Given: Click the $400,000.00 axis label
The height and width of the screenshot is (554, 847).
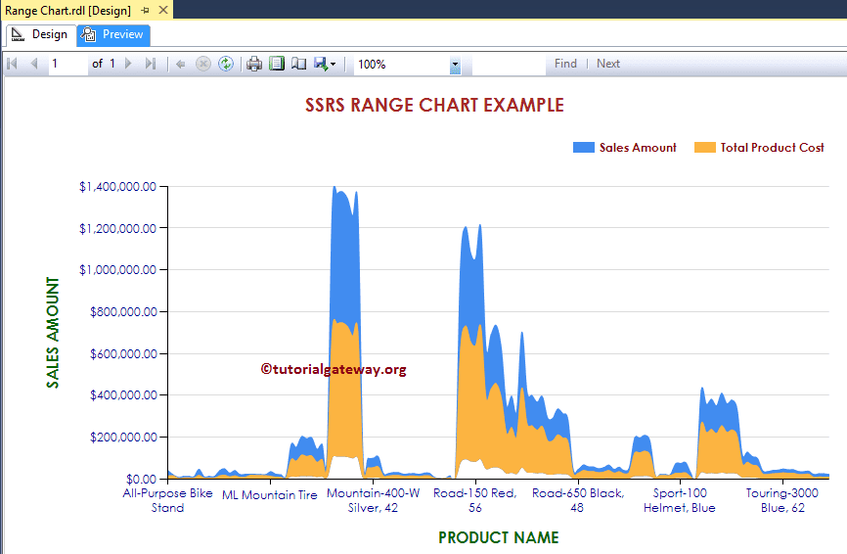Looking at the screenshot, I should click(x=123, y=395).
